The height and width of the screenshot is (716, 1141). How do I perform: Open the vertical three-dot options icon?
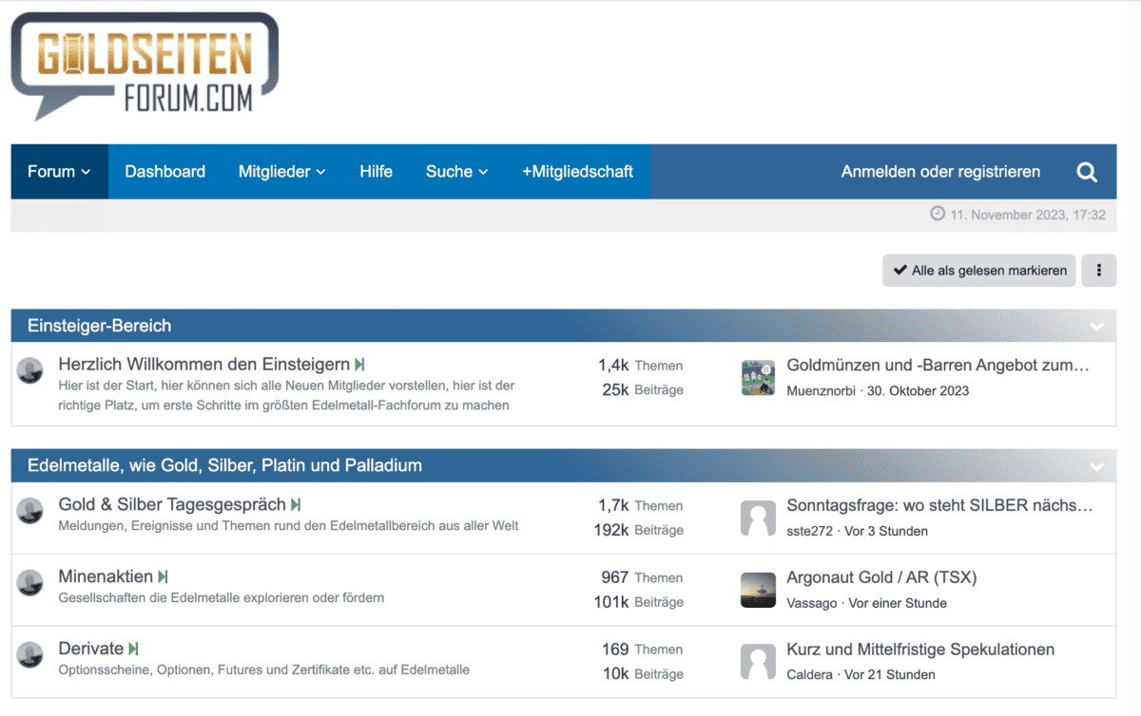[x=1098, y=271]
